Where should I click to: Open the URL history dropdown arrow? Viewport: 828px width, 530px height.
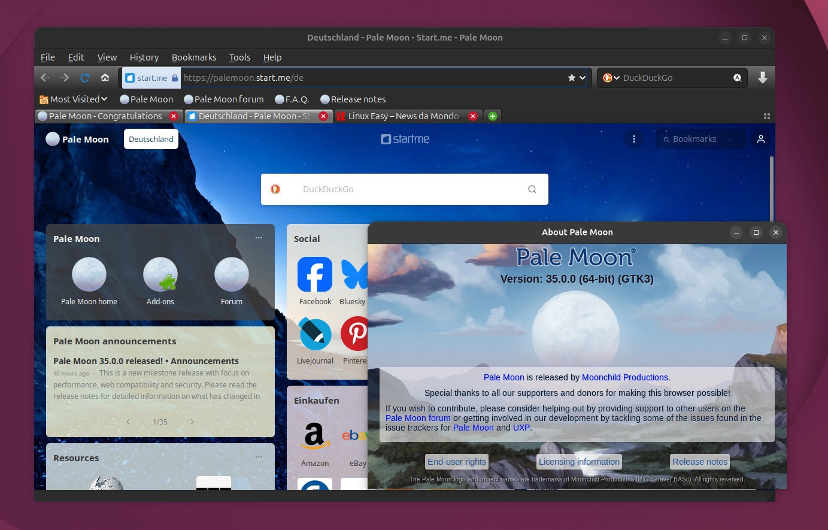click(583, 78)
